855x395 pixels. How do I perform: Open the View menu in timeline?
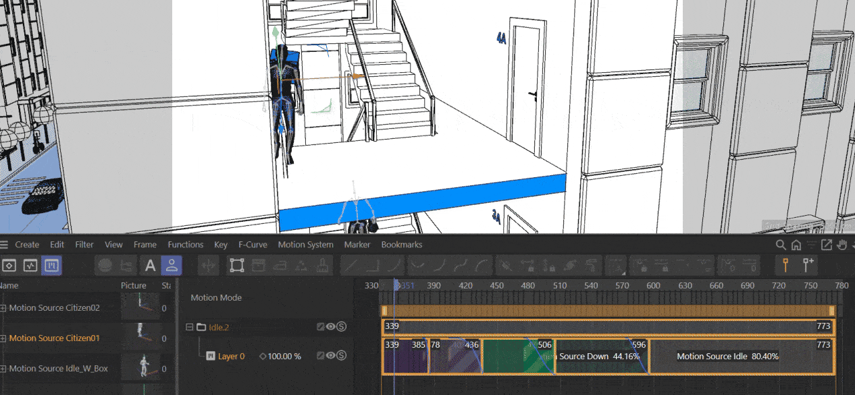click(x=113, y=245)
